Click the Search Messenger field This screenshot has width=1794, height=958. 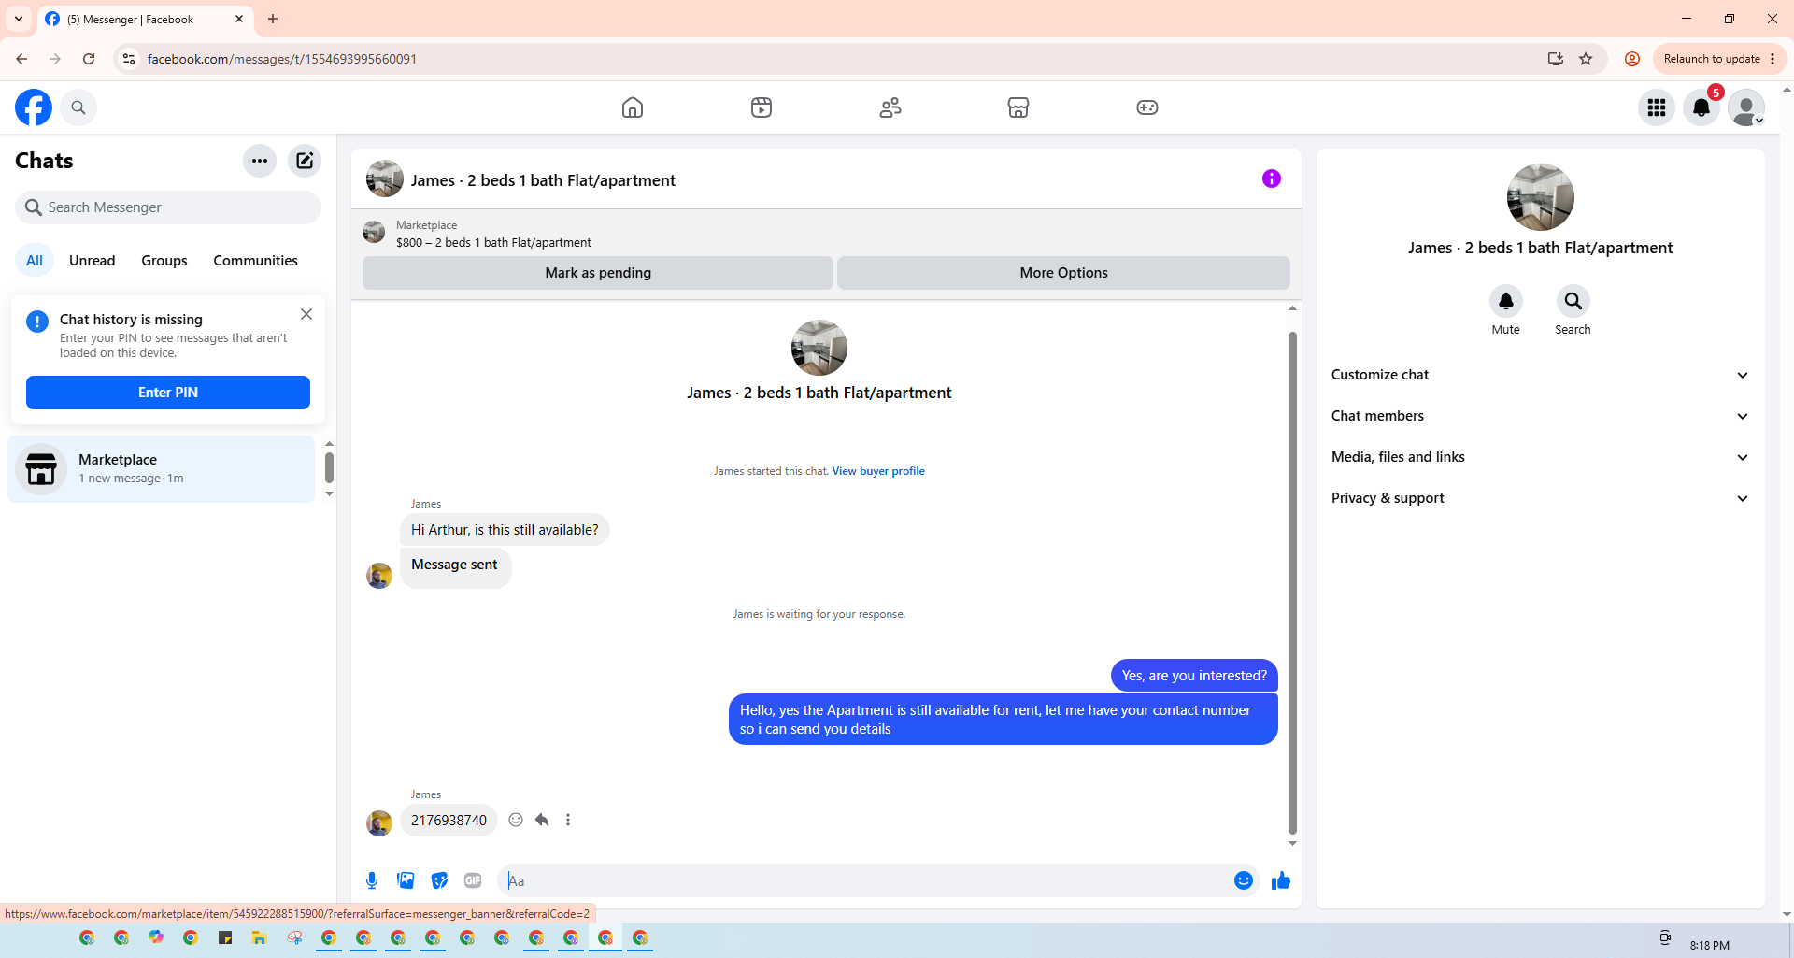[x=168, y=207]
